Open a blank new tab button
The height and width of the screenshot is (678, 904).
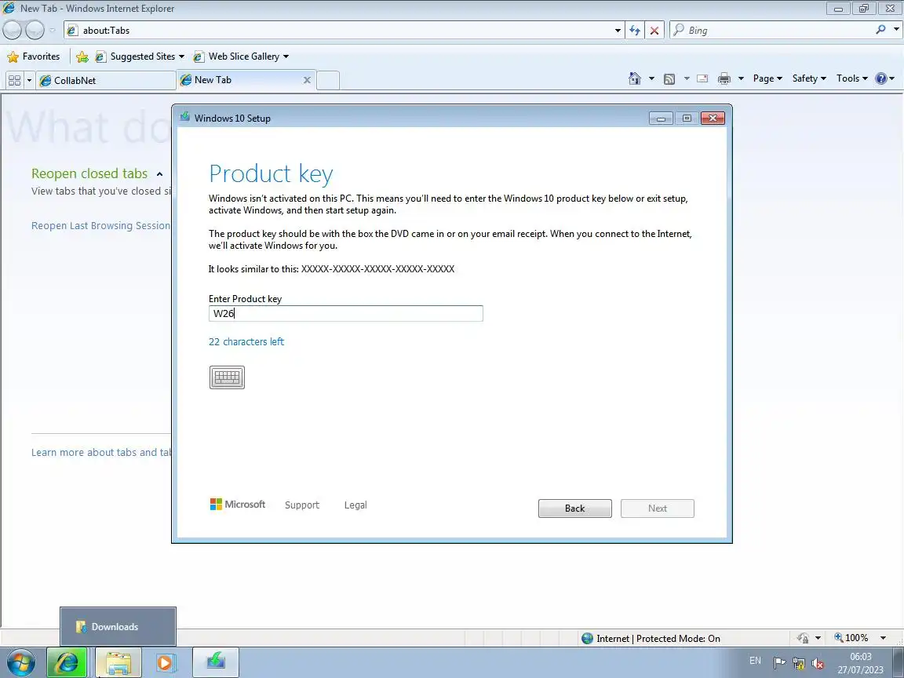click(328, 80)
